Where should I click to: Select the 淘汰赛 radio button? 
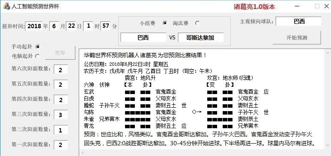197,23
